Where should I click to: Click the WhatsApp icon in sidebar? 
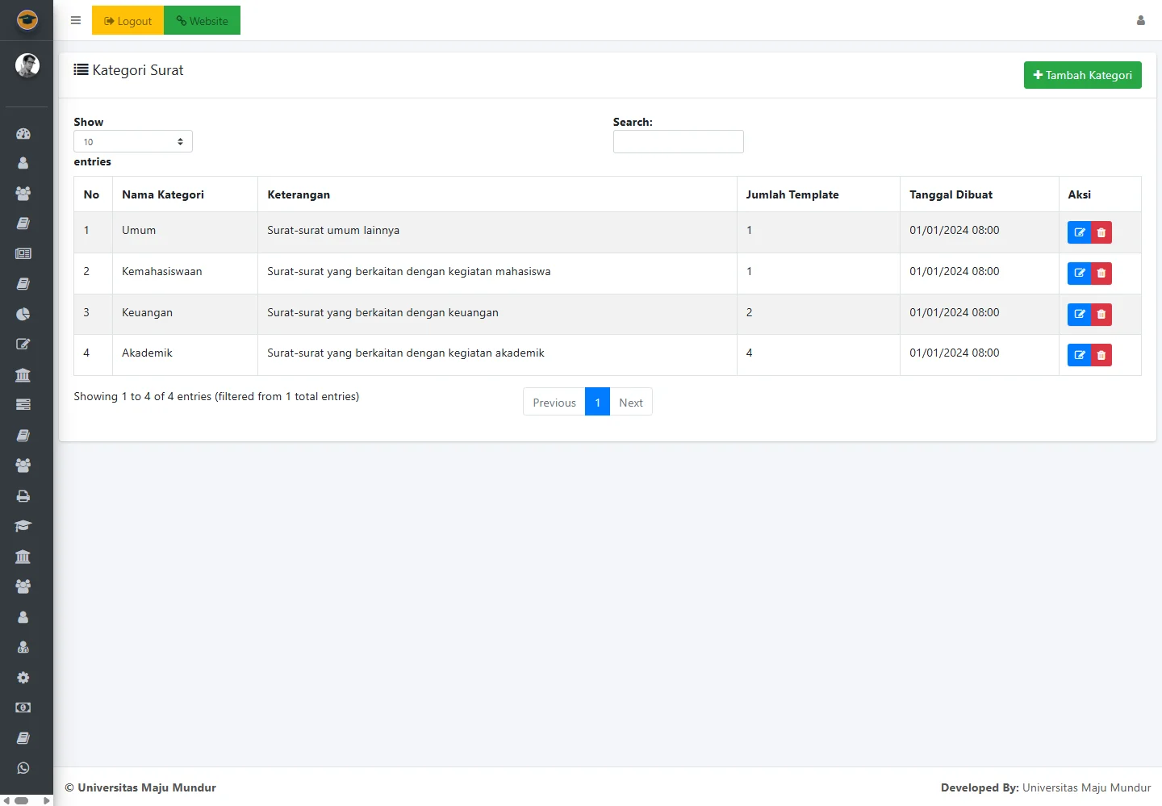23,768
